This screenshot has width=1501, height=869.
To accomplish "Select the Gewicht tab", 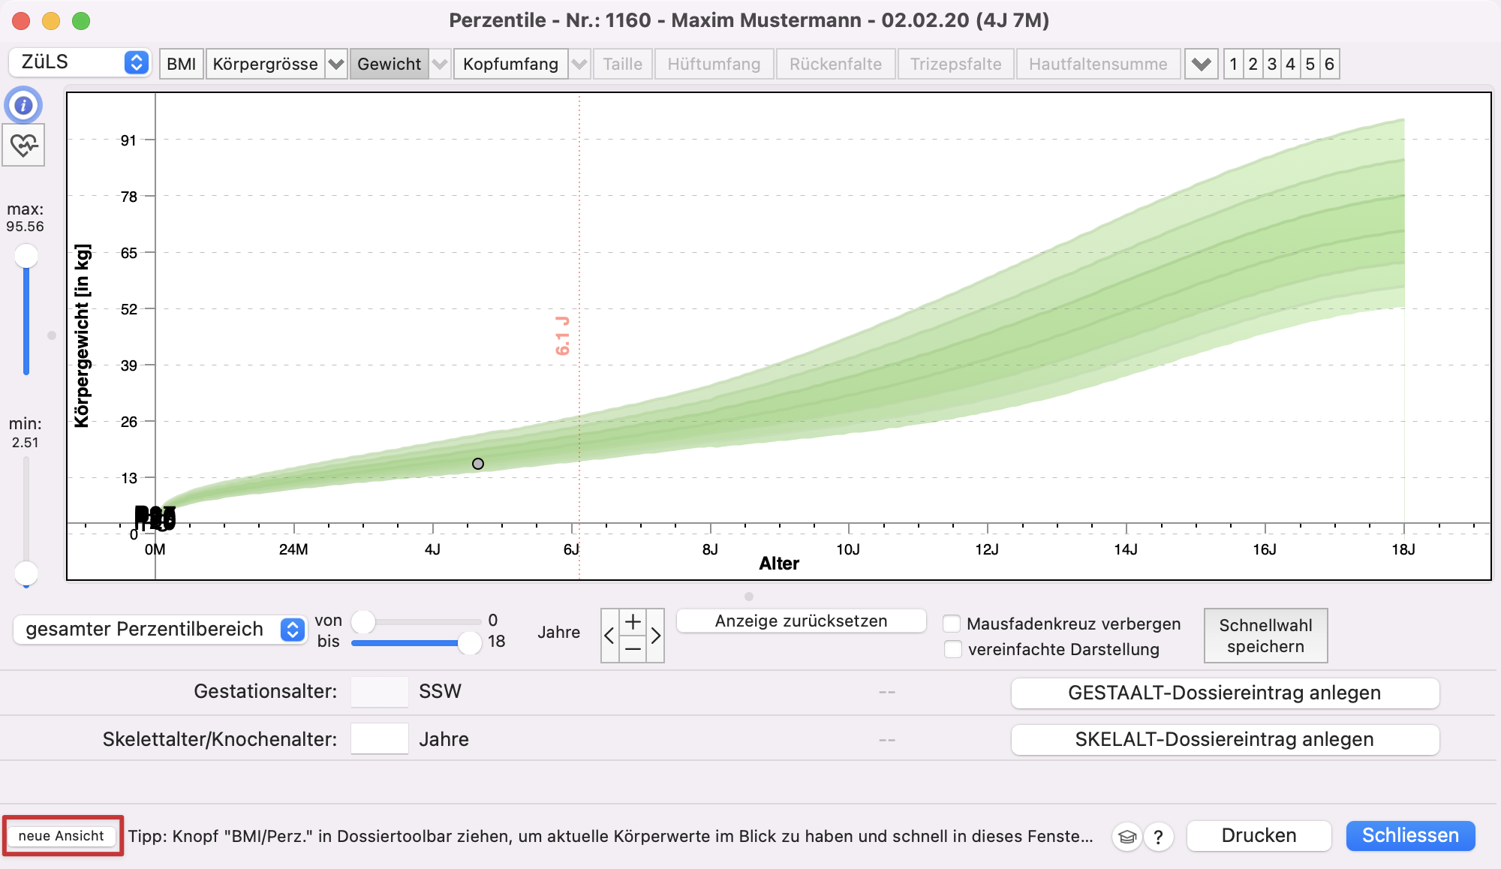I will pos(390,64).
